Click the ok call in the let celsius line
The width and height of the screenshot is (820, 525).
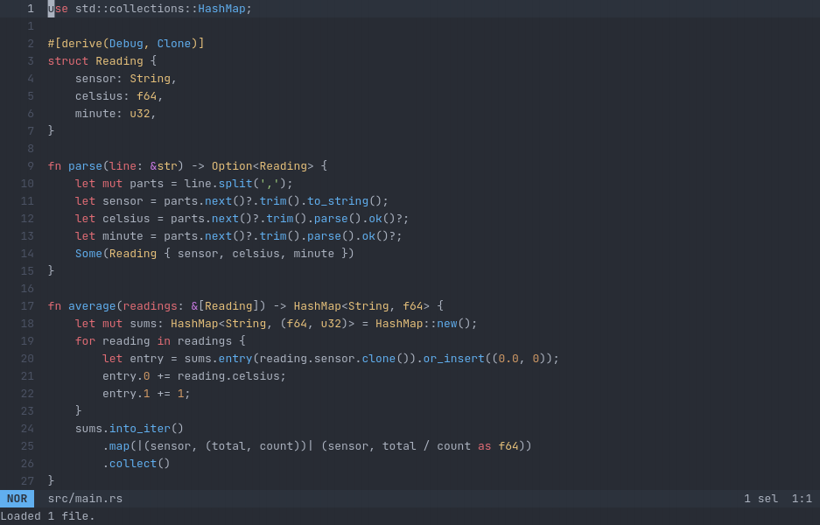(x=375, y=219)
